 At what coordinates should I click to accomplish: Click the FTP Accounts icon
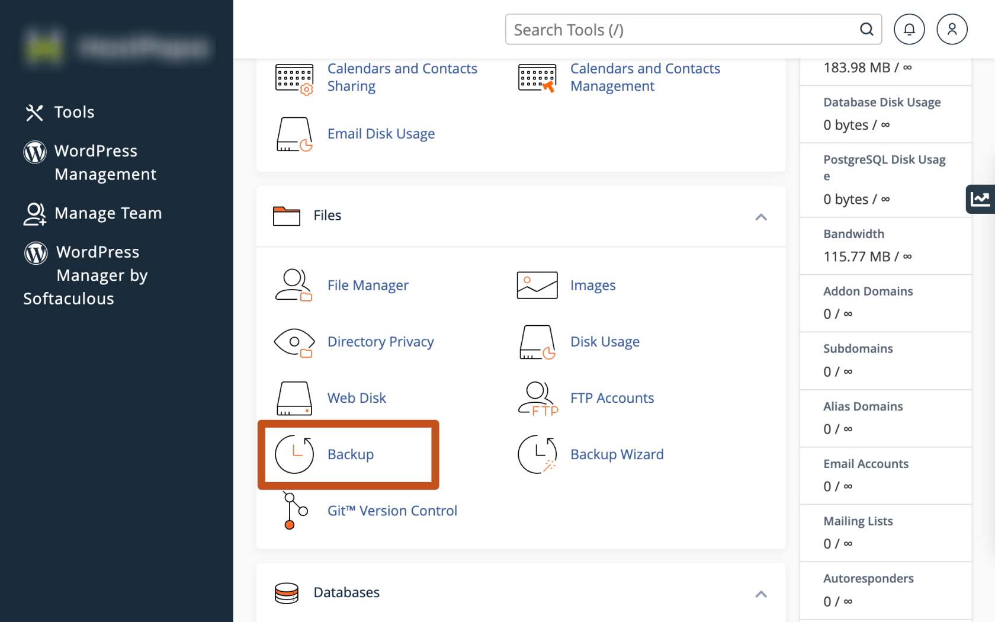537,397
